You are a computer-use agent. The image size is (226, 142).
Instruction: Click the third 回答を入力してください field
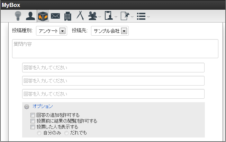pos(113,94)
